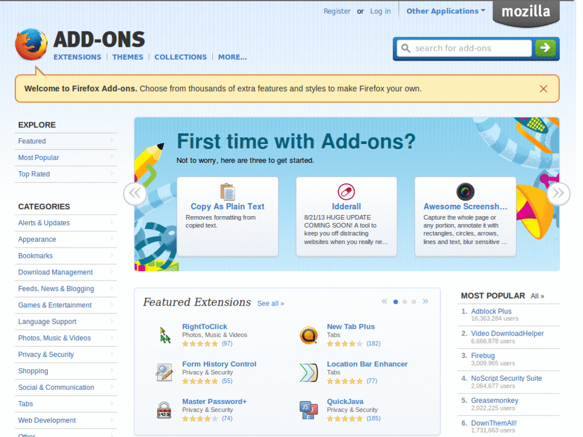Image resolution: width=583 pixels, height=437 pixels.
Task: Go to the previous promo slide
Action: click(x=135, y=193)
